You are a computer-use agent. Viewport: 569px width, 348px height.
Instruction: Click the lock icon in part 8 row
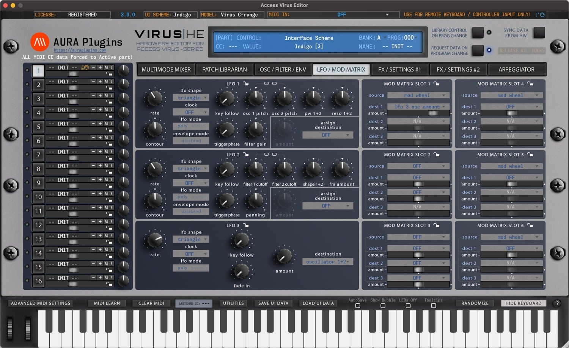point(109,172)
